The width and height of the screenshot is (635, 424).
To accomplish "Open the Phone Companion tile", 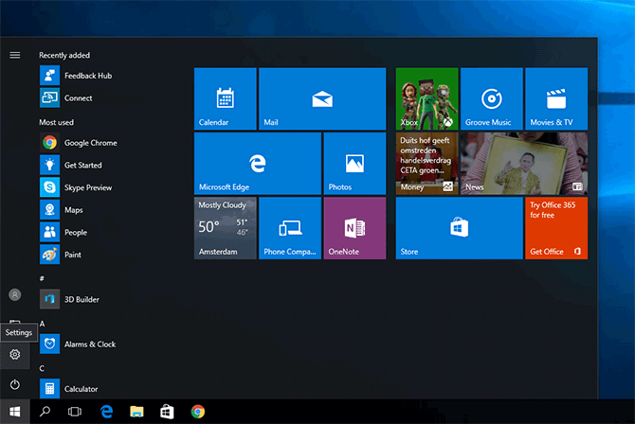I will 290,228.
